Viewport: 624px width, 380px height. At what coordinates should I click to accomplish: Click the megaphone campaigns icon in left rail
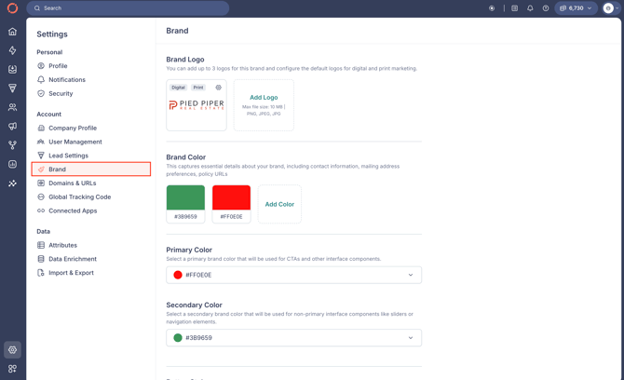12,126
